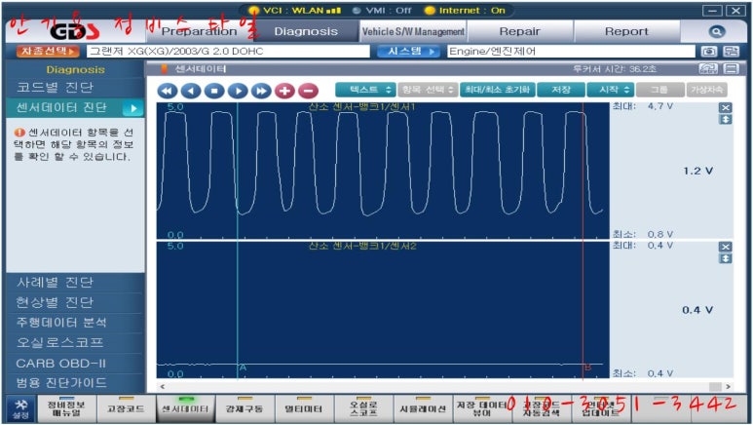Click the Engine/엔진제어 system field

pyautogui.click(x=571, y=51)
